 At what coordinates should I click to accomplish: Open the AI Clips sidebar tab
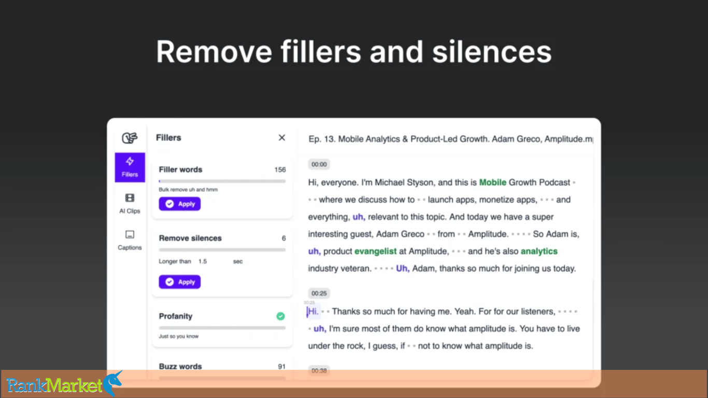[x=130, y=204]
